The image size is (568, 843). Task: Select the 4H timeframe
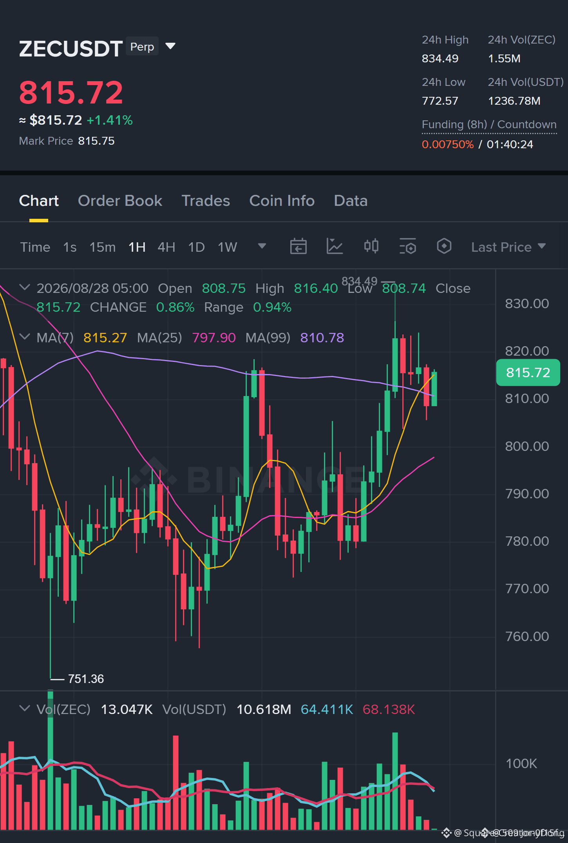click(166, 247)
